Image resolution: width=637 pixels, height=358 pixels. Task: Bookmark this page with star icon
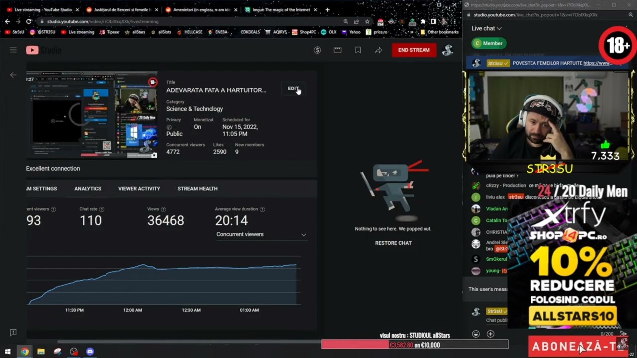(367, 22)
